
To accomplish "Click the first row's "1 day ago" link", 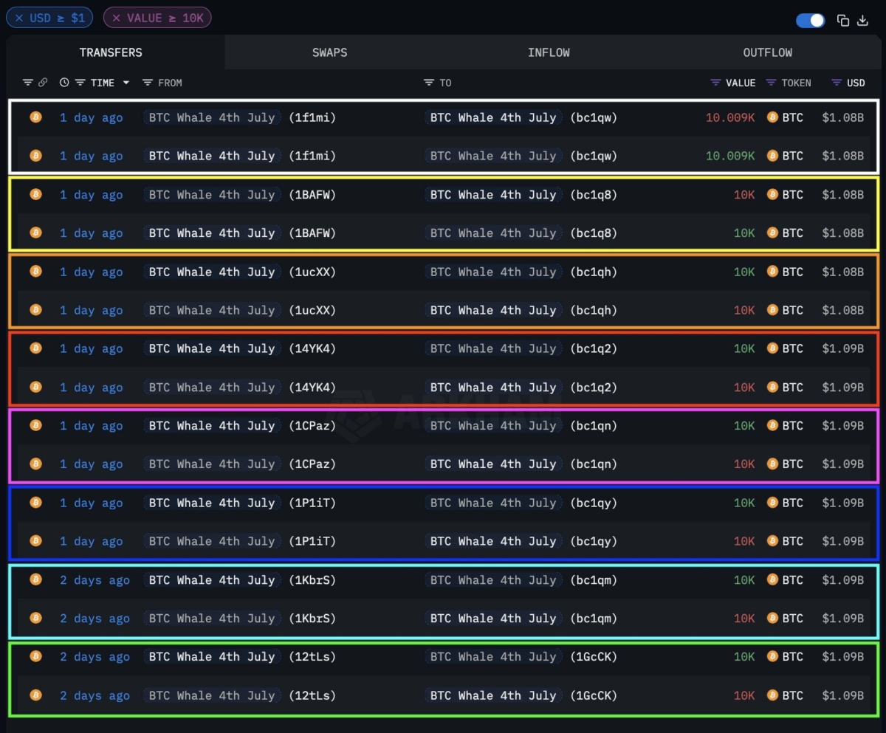I will (x=91, y=117).
